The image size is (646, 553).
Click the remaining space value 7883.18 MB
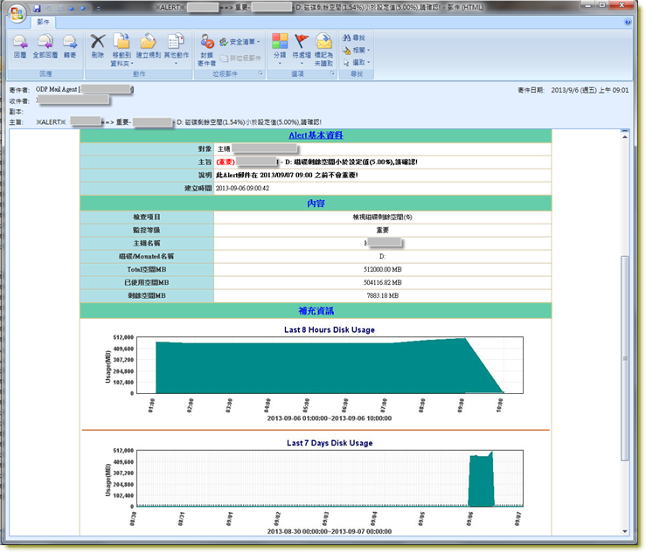click(x=382, y=295)
